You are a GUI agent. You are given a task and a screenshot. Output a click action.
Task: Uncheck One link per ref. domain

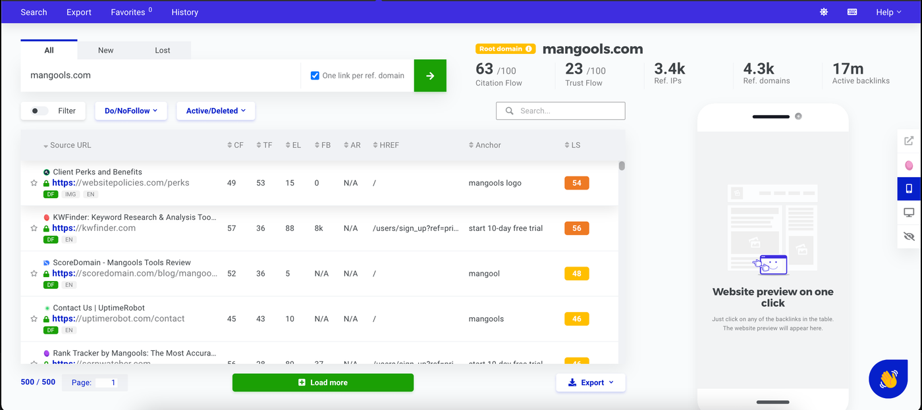[x=315, y=76]
